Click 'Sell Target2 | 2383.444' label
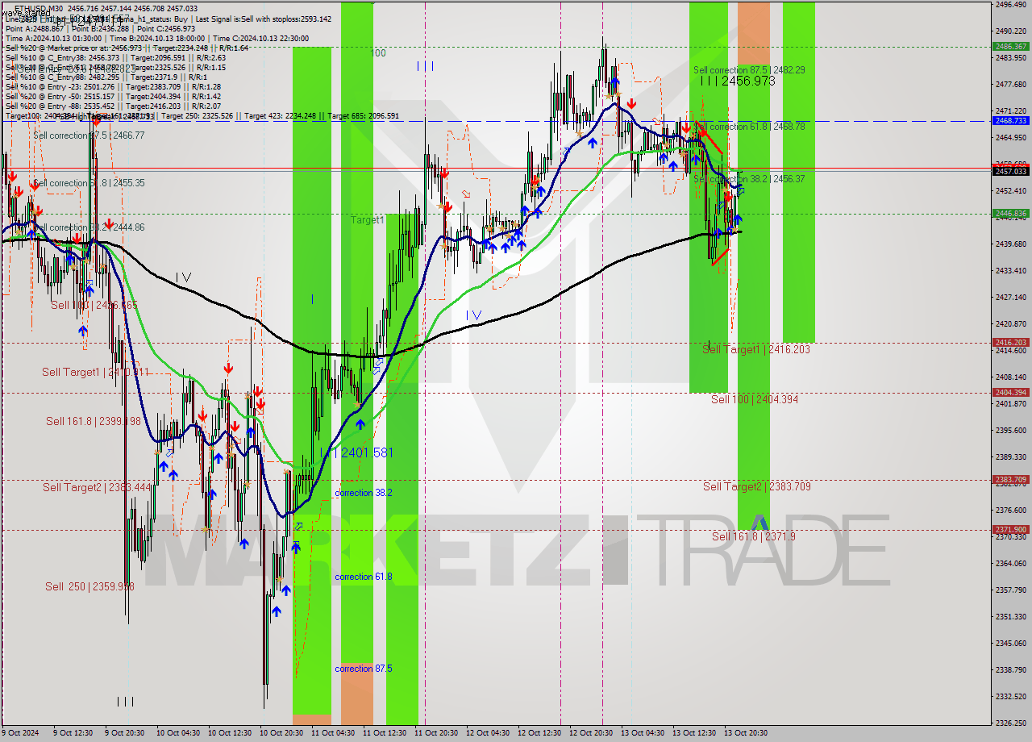The height and width of the screenshot is (742, 1032). pos(96,487)
